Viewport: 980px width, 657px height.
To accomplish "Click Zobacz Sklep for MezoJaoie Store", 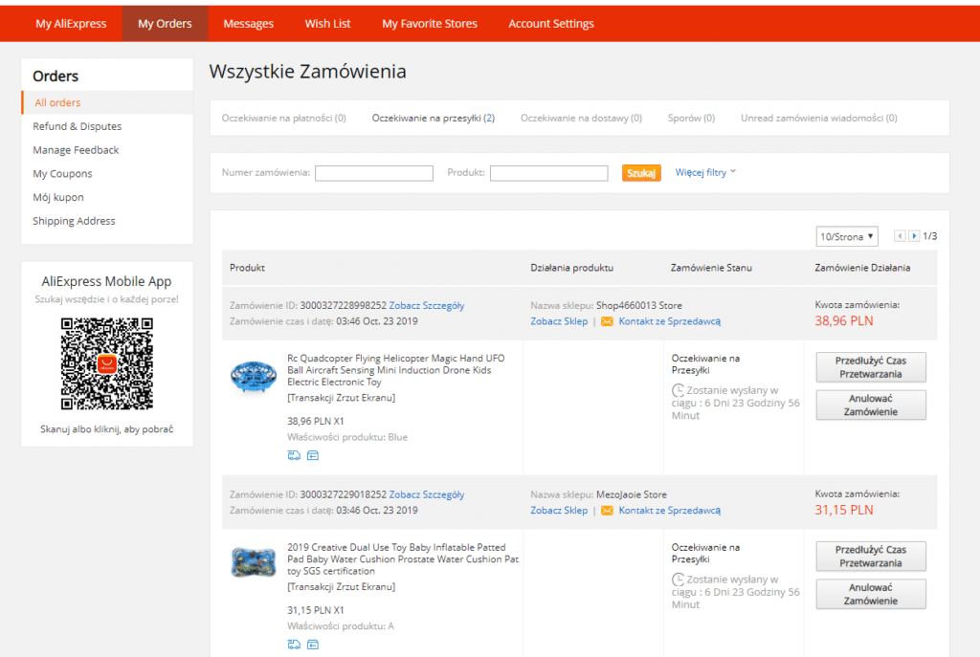I will [559, 511].
